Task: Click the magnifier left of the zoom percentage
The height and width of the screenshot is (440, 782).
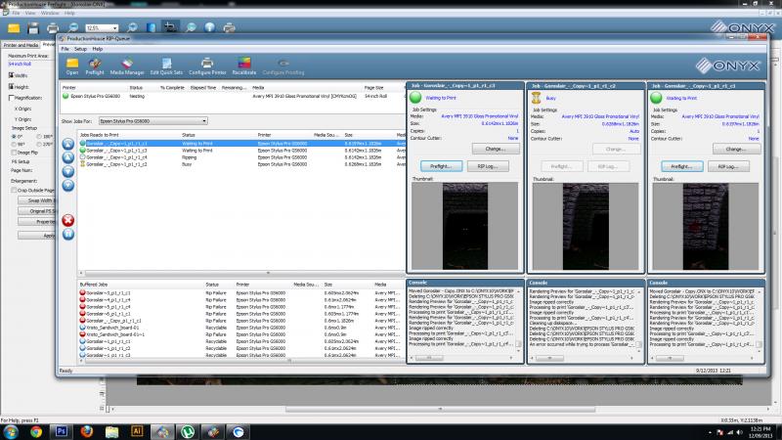Action: click(73, 27)
